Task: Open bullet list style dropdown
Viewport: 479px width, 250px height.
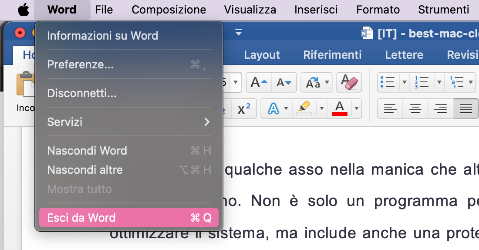Action: click(x=405, y=82)
